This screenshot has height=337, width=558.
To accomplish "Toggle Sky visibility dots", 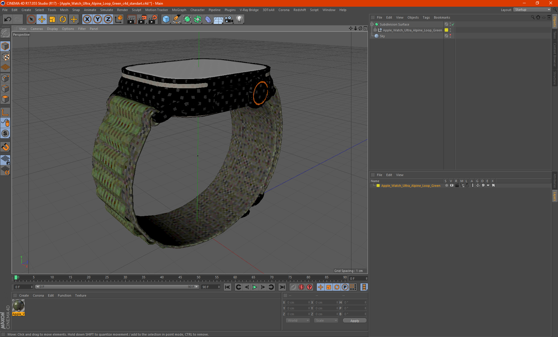I will [450, 36].
